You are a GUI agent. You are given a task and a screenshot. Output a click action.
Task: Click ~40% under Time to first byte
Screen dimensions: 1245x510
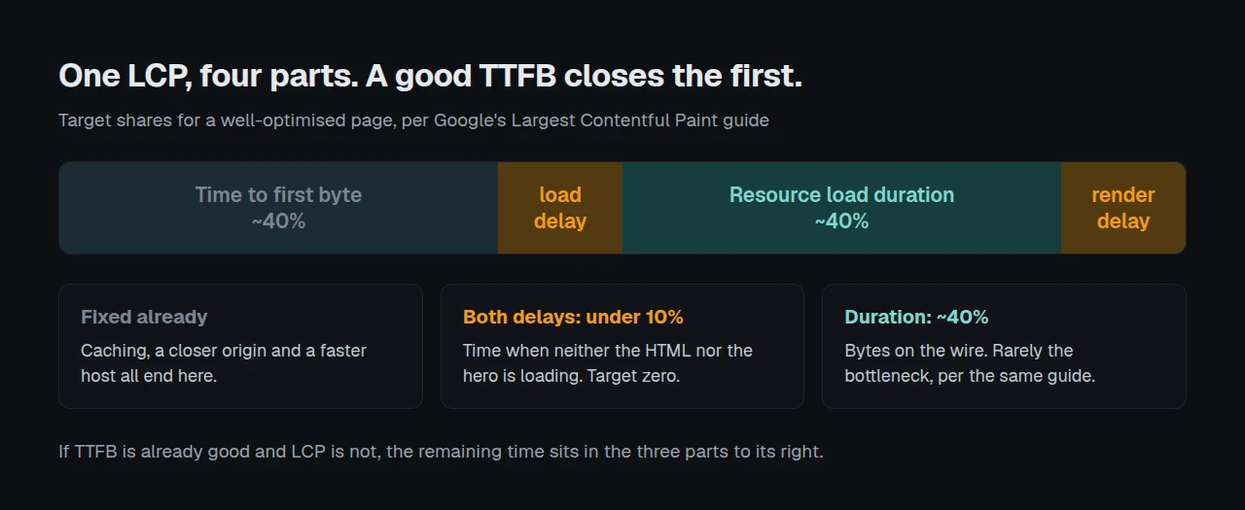(x=278, y=221)
